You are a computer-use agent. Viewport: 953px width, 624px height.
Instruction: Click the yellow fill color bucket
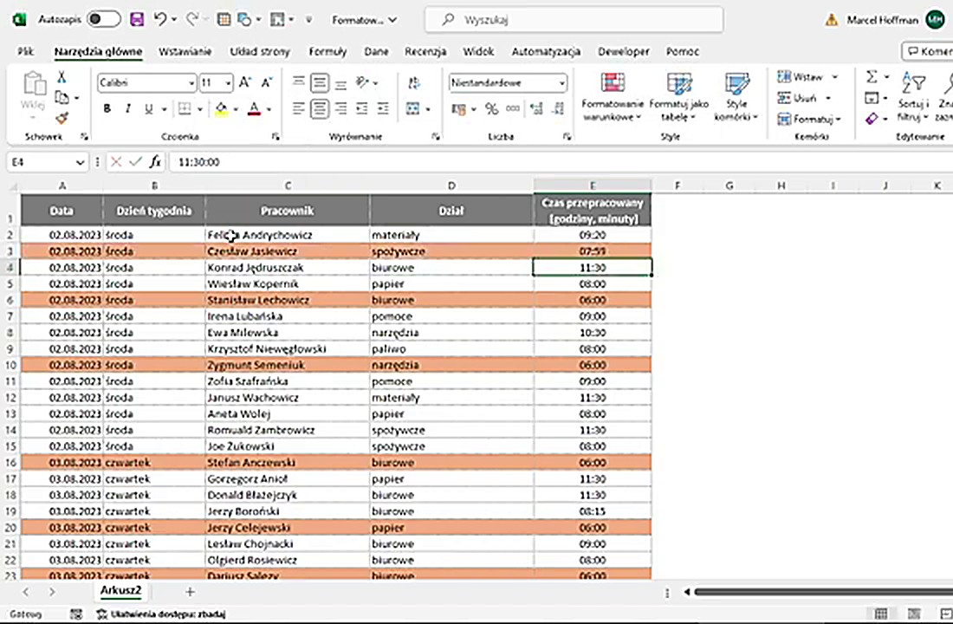click(221, 109)
